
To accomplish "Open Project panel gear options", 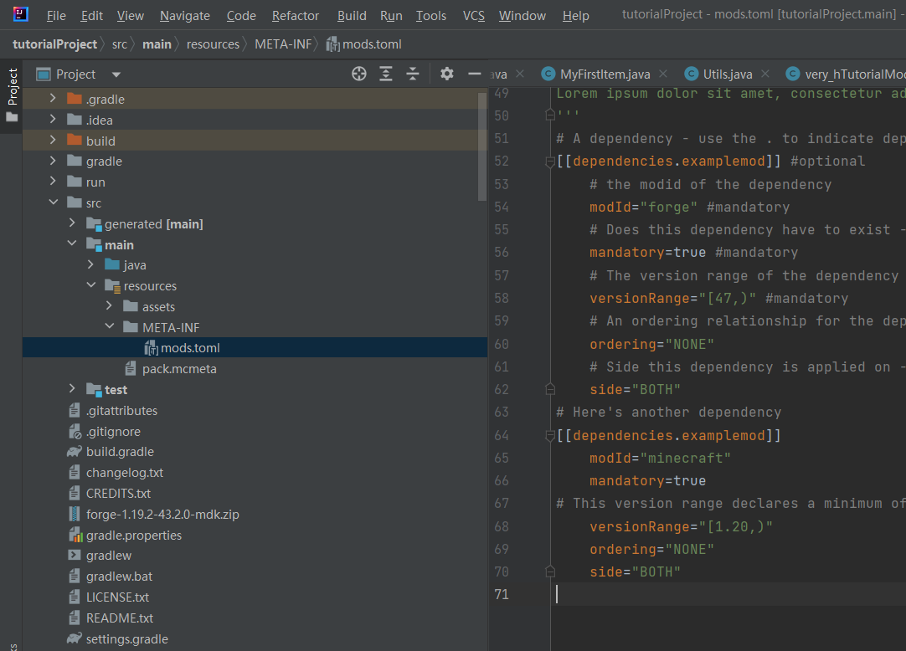I will 446,74.
